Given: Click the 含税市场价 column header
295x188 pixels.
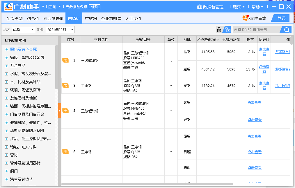Looking at the screenshot, I should click(x=231, y=39).
